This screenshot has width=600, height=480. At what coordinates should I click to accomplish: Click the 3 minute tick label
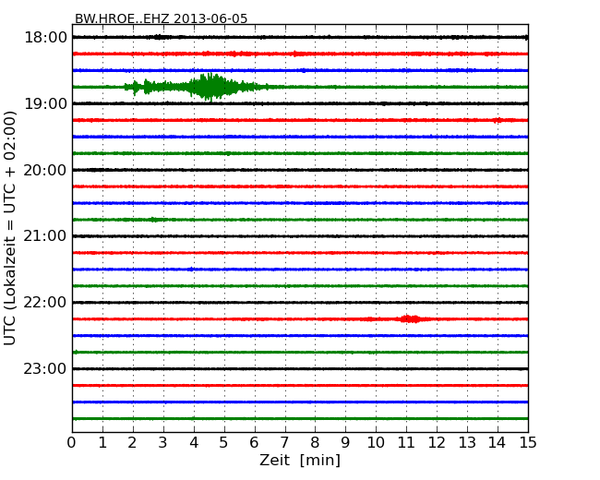click(163, 443)
